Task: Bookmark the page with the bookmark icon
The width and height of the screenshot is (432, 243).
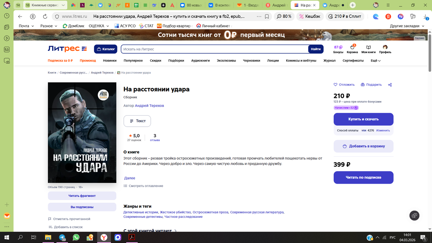Action: click(267, 17)
